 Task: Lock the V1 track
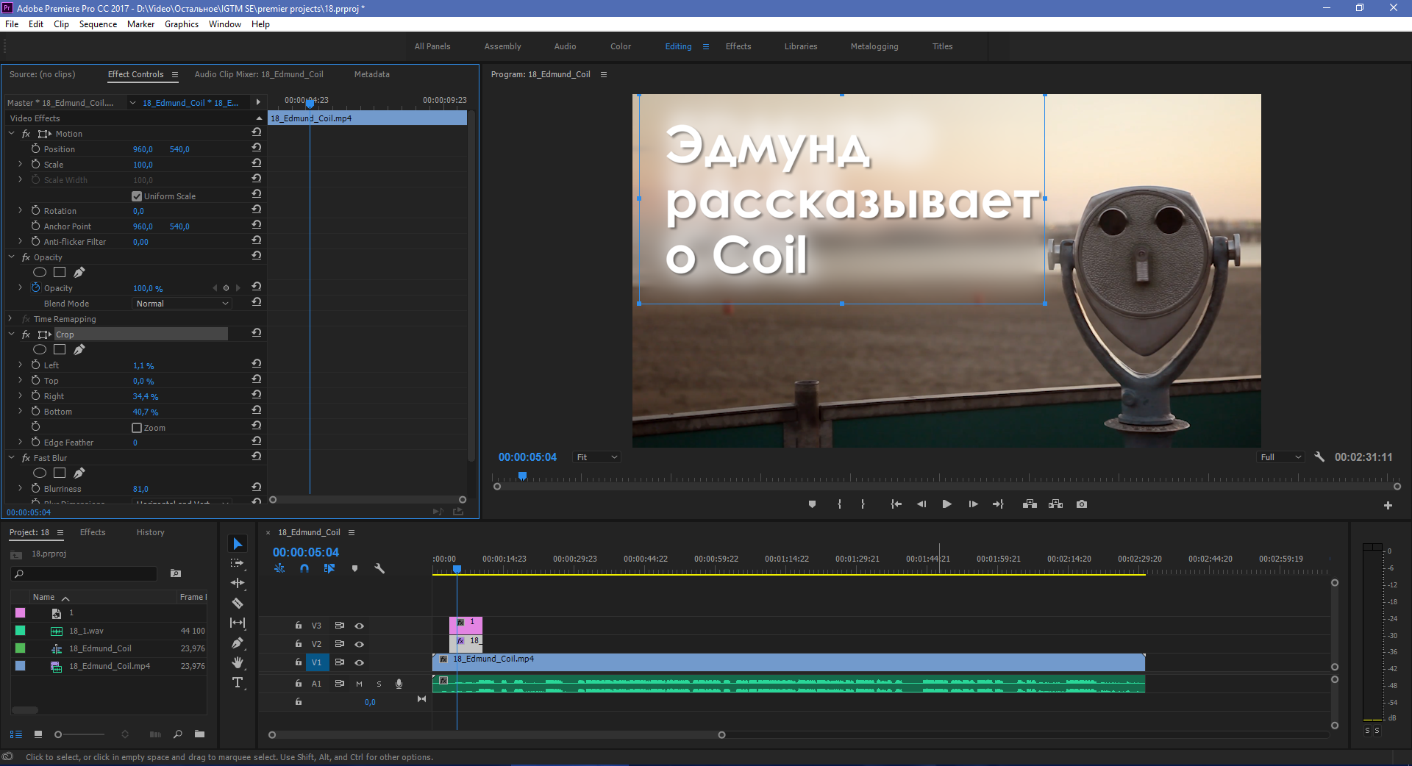coord(298,662)
